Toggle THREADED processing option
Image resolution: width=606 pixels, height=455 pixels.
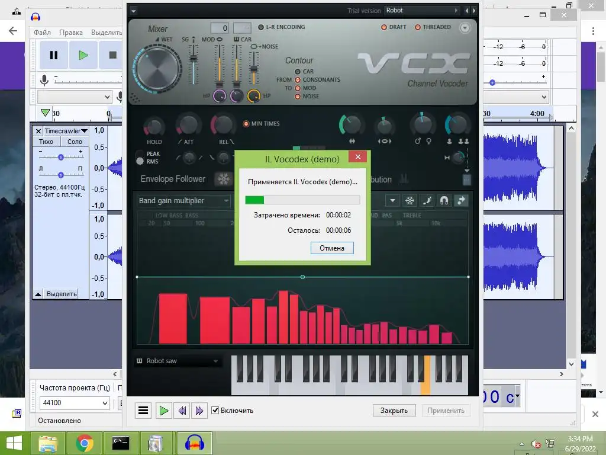click(433, 27)
